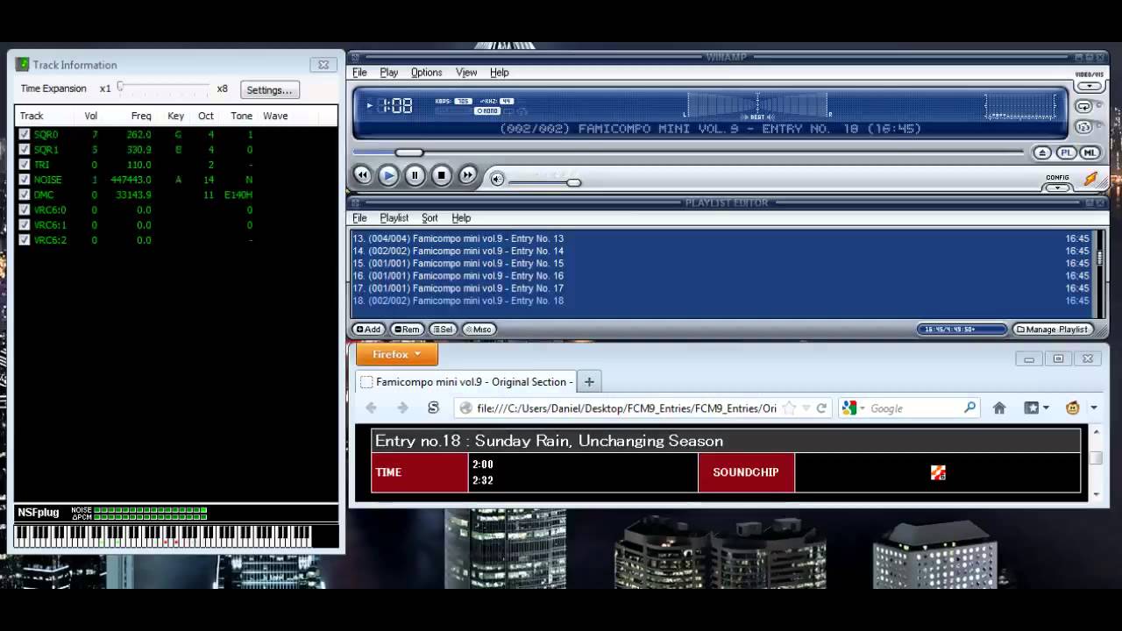
Task: Toggle the Winamp PL playlist button
Action: [x=1066, y=152]
